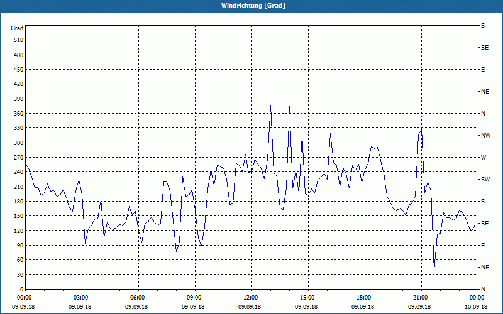Select the y-axis value 270
Screen dimensions: 503x314
19,158
